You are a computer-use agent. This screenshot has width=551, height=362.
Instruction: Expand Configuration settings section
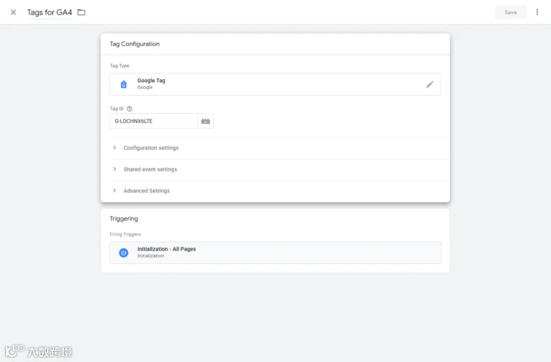(275, 148)
